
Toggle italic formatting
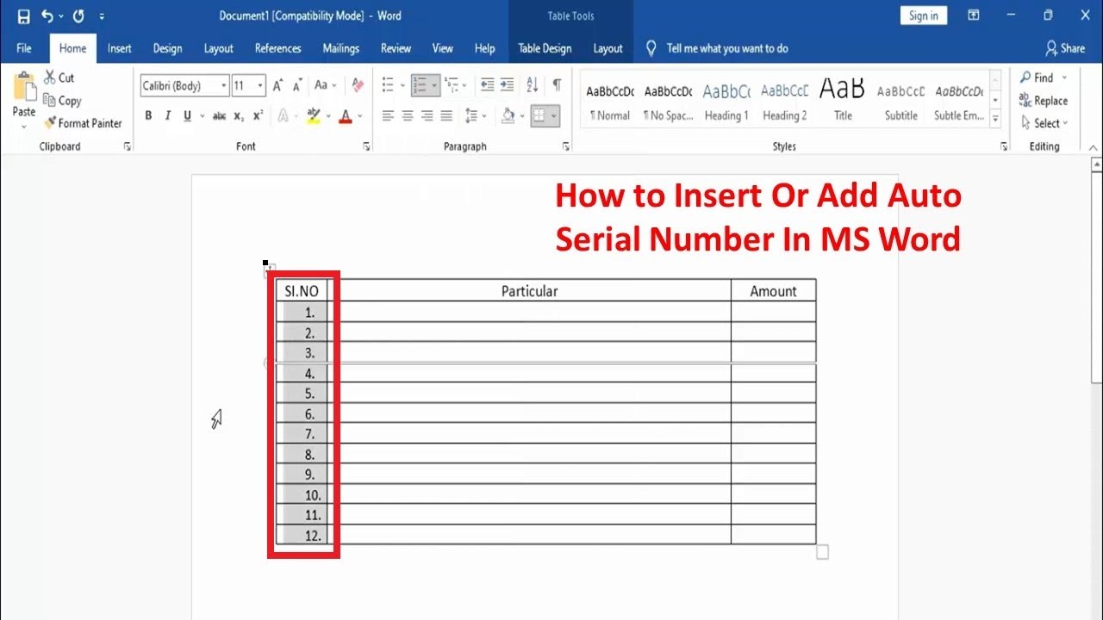pos(167,115)
